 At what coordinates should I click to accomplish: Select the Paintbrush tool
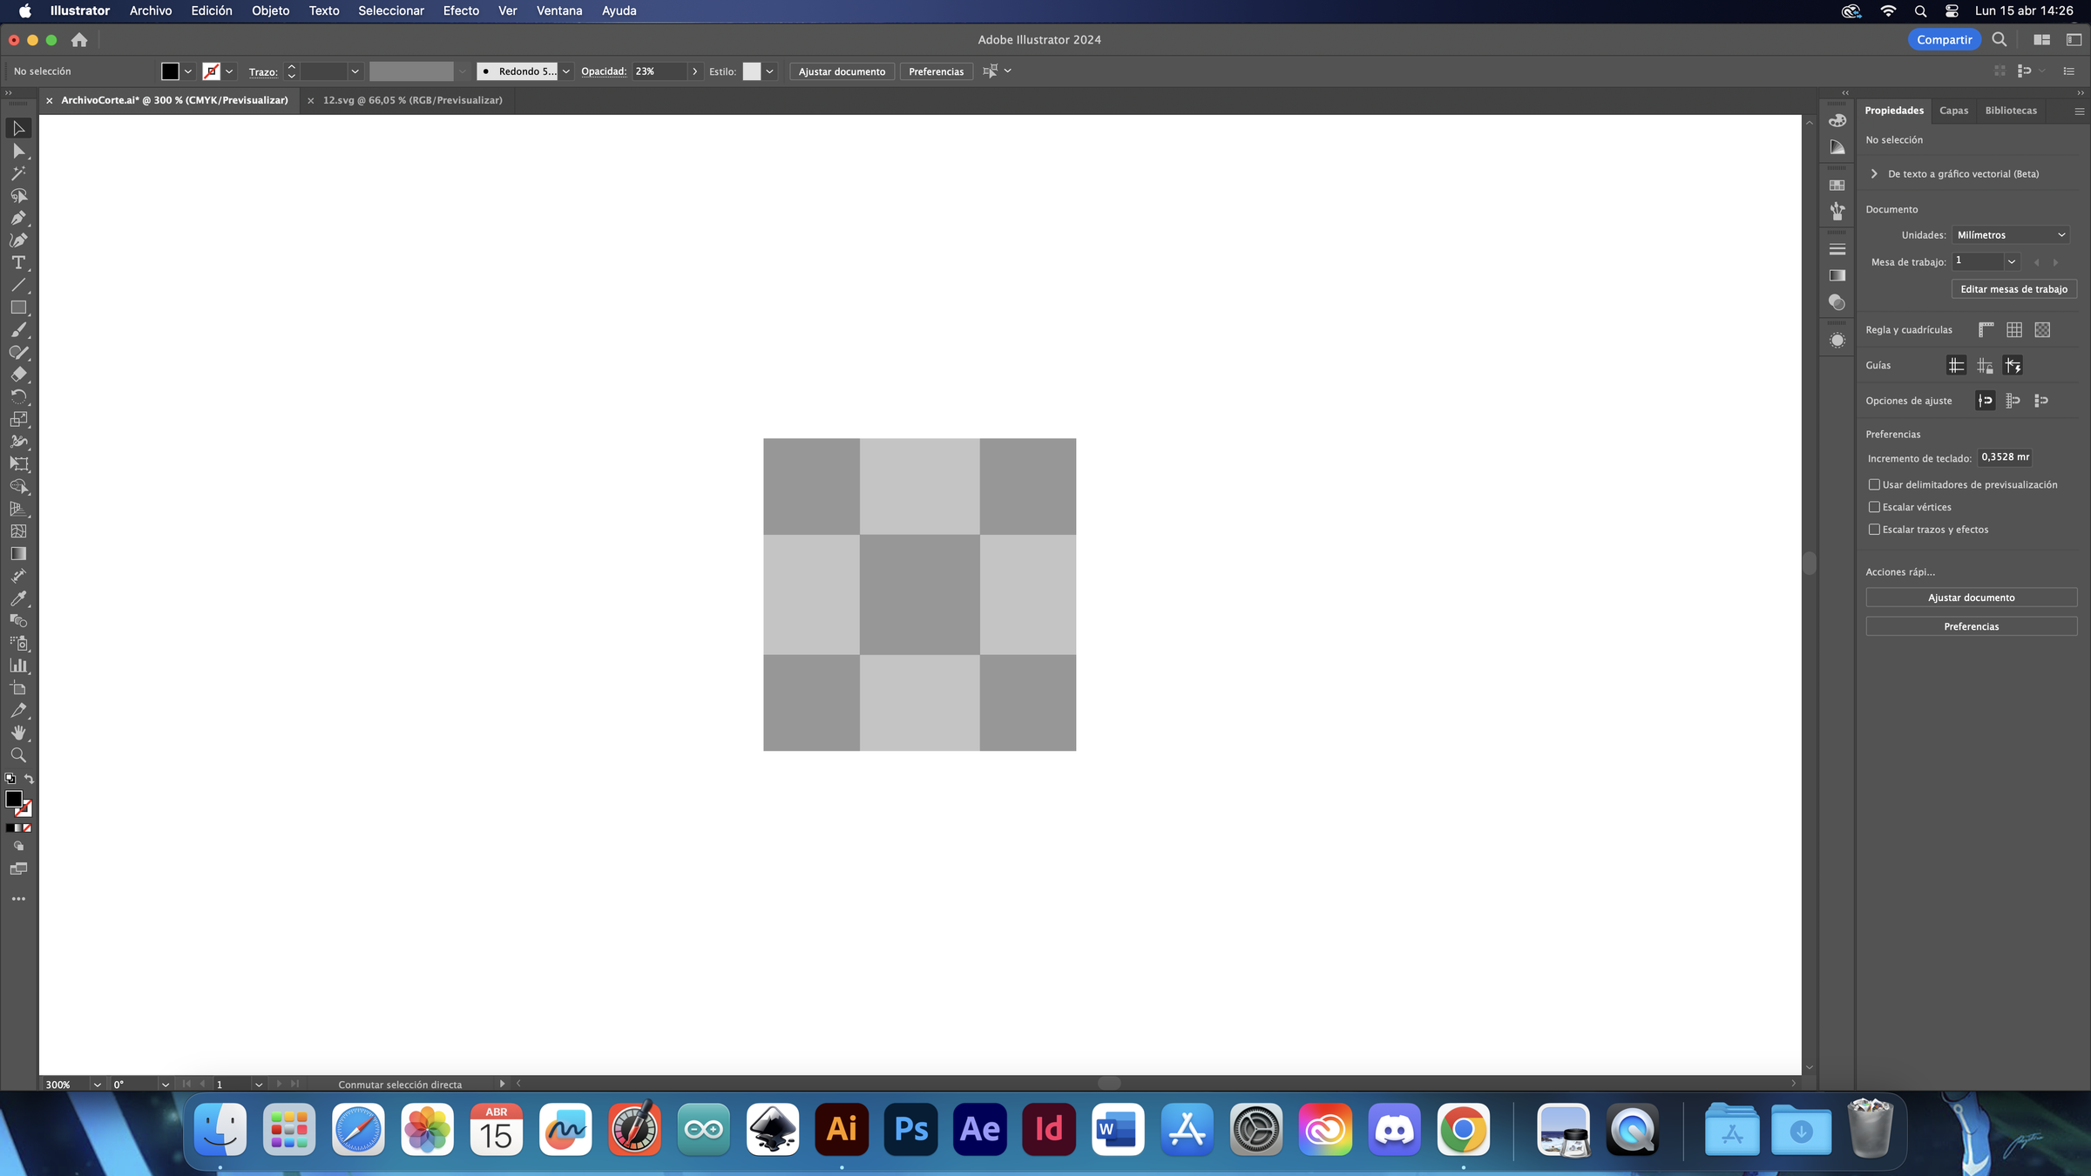pos(18,330)
